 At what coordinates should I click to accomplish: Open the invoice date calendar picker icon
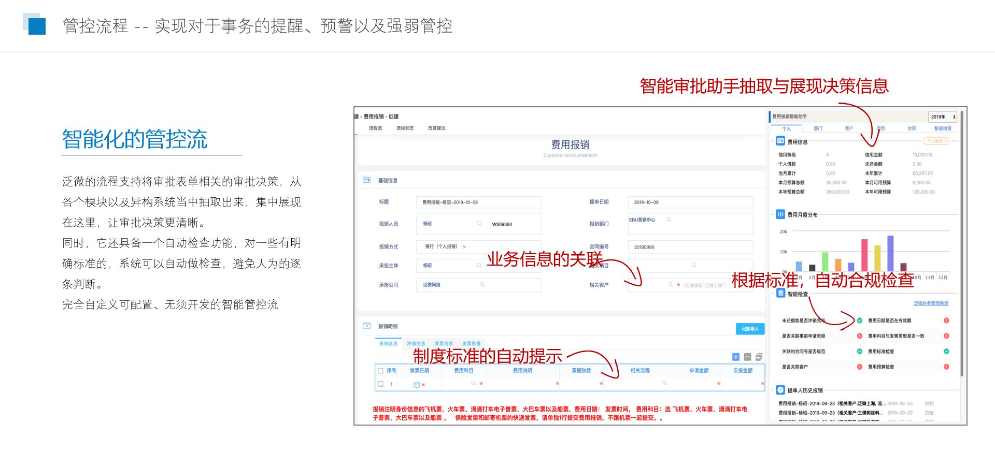(416, 385)
